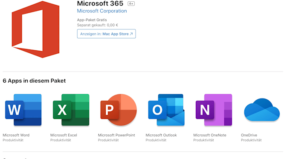Open the Microsoft PowerPoint app icon

(x=119, y=110)
